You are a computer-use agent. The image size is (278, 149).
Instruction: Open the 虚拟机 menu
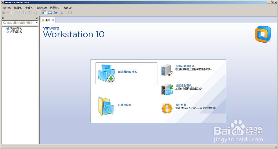(x=42, y=8)
